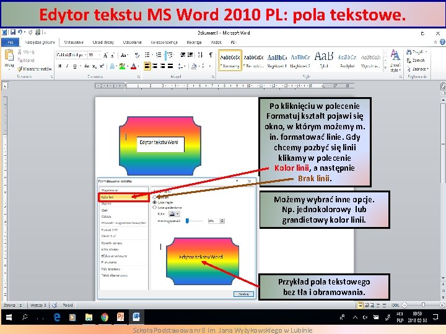The image size is (446, 334).
Task: Open the line Kolor dropdown in dialog
Action: (x=174, y=214)
